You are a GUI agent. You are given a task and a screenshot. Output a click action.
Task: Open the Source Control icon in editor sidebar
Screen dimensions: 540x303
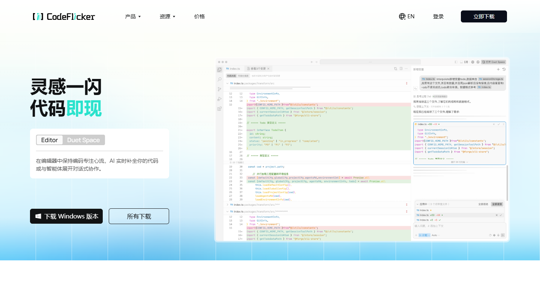(219, 89)
